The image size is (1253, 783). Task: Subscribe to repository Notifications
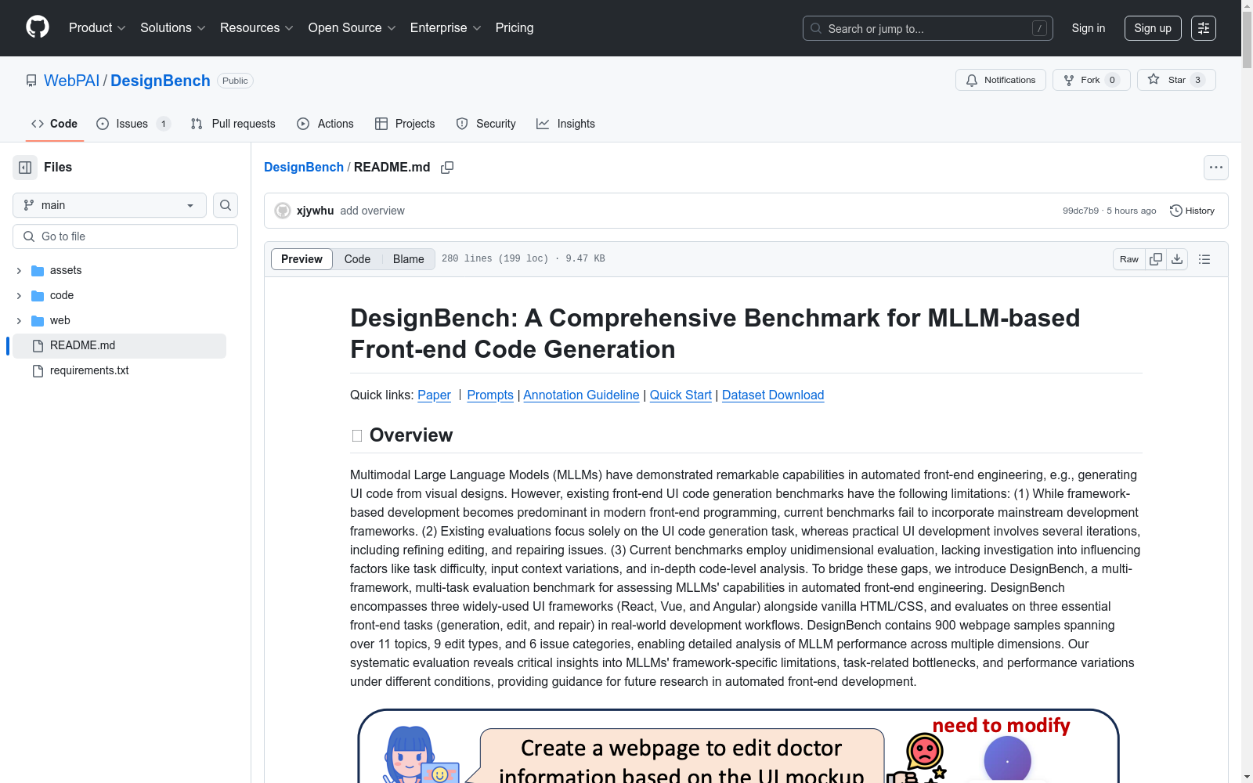click(1000, 79)
